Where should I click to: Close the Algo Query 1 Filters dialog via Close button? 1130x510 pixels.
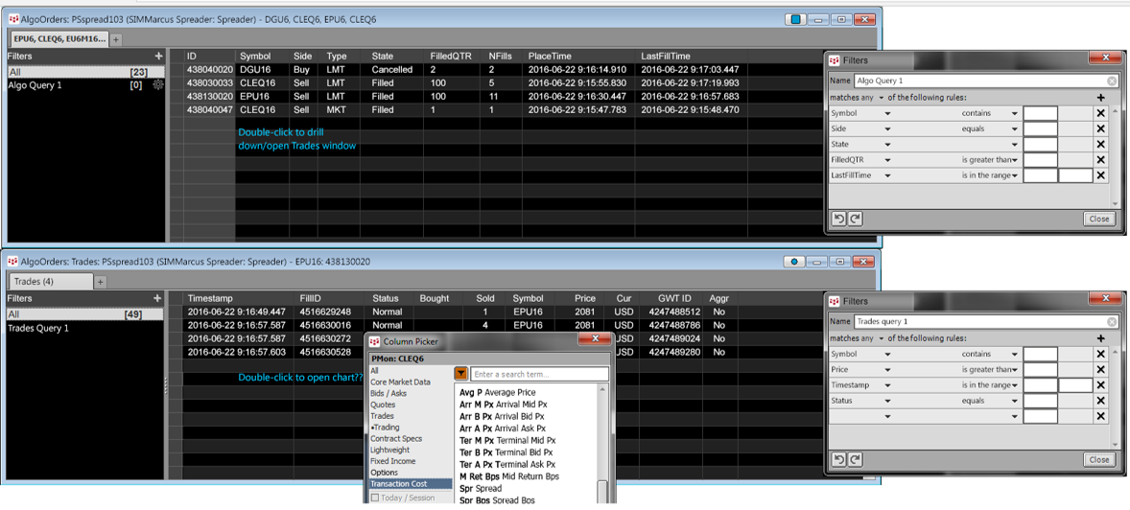click(x=1099, y=219)
